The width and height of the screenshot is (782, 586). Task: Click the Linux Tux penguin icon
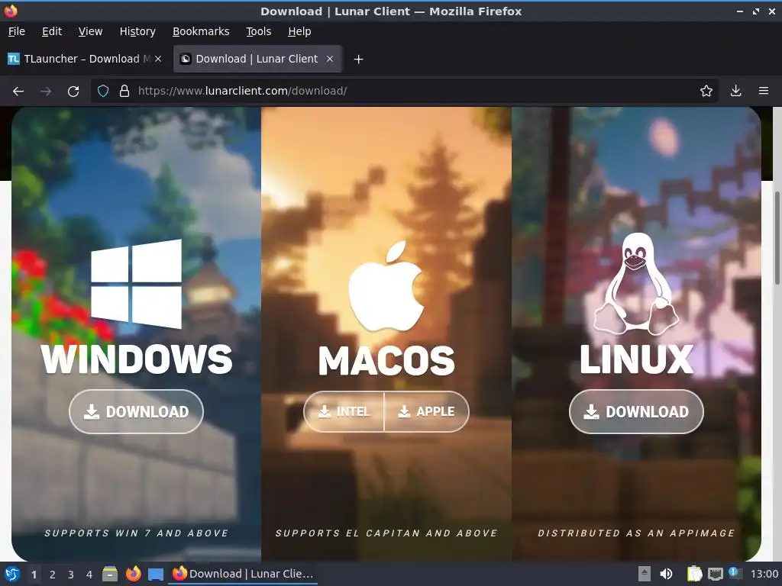(x=636, y=284)
